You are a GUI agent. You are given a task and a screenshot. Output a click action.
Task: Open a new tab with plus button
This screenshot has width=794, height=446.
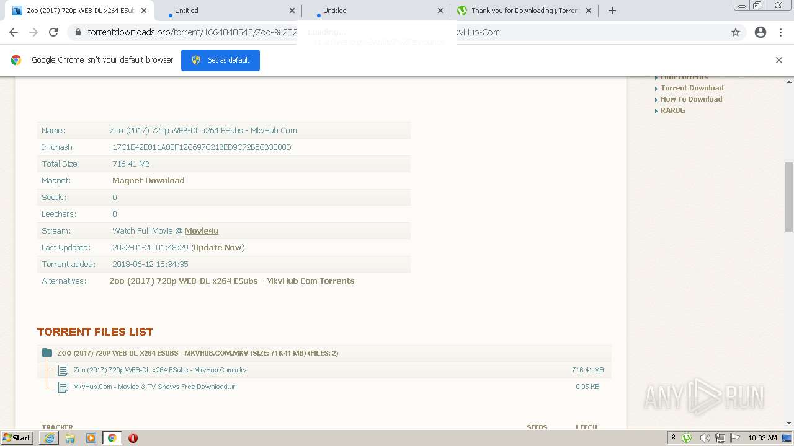coord(612,11)
